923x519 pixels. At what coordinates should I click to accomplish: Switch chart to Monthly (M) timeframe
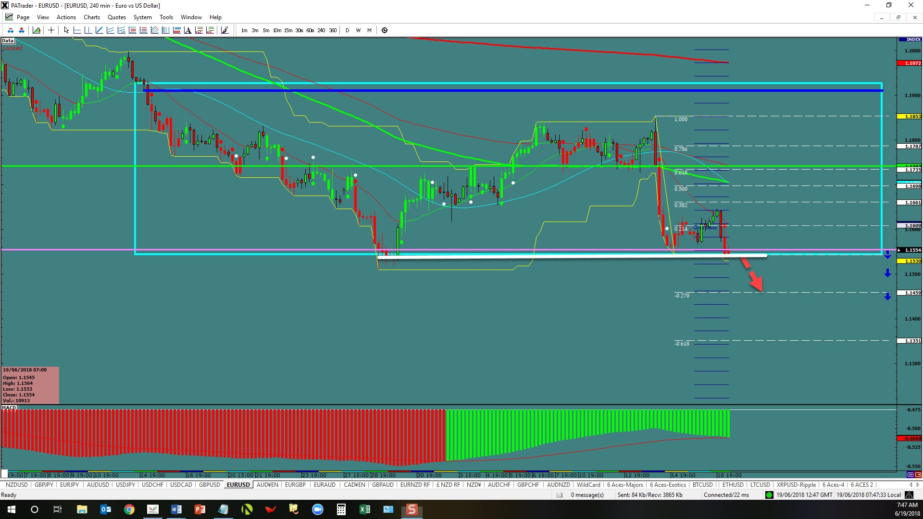(x=369, y=30)
